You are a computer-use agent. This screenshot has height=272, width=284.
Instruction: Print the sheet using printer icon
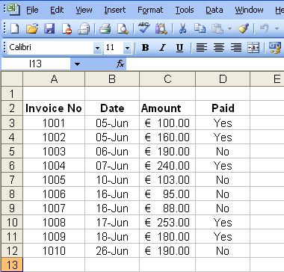pos(105,29)
